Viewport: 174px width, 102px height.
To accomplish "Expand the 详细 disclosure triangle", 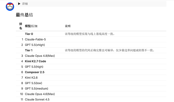I will pos(19,4).
